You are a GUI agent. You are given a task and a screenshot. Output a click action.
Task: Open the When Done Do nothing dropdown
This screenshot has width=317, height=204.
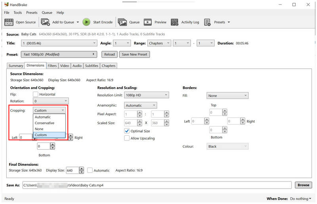(300, 199)
